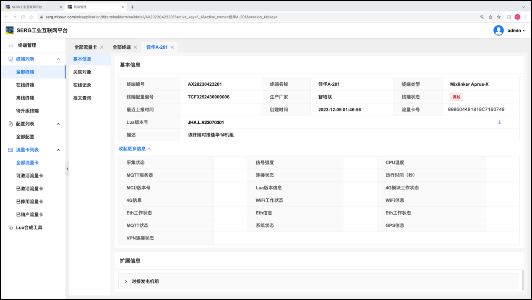Click the SERG platform logo
The width and height of the screenshot is (532, 300).
pos(10,30)
